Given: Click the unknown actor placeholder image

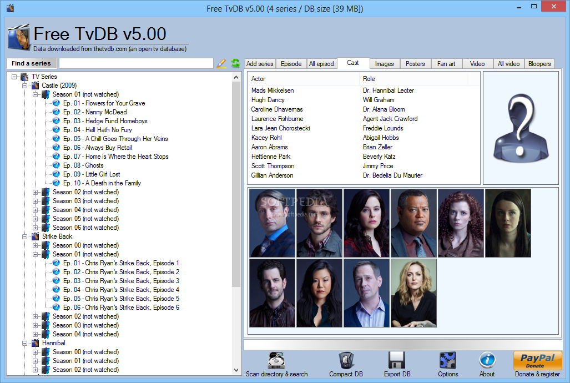Looking at the screenshot, I should pyautogui.click(x=521, y=128).
